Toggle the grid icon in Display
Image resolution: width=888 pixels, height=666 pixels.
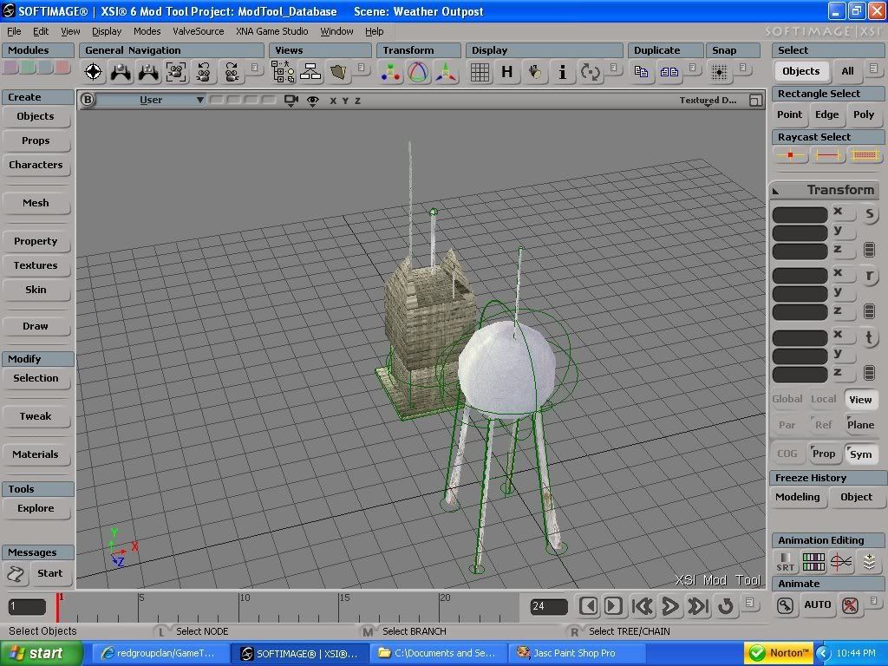pyautogui.click(x=480, y=72)
